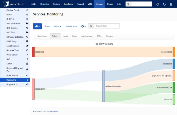The width and height of the screenshot is (177, 115).
Task: Click into the top bar search field
Action: click(142, 4)
